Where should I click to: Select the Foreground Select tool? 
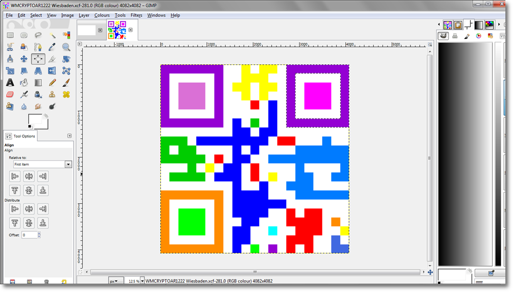click(24, 47)
